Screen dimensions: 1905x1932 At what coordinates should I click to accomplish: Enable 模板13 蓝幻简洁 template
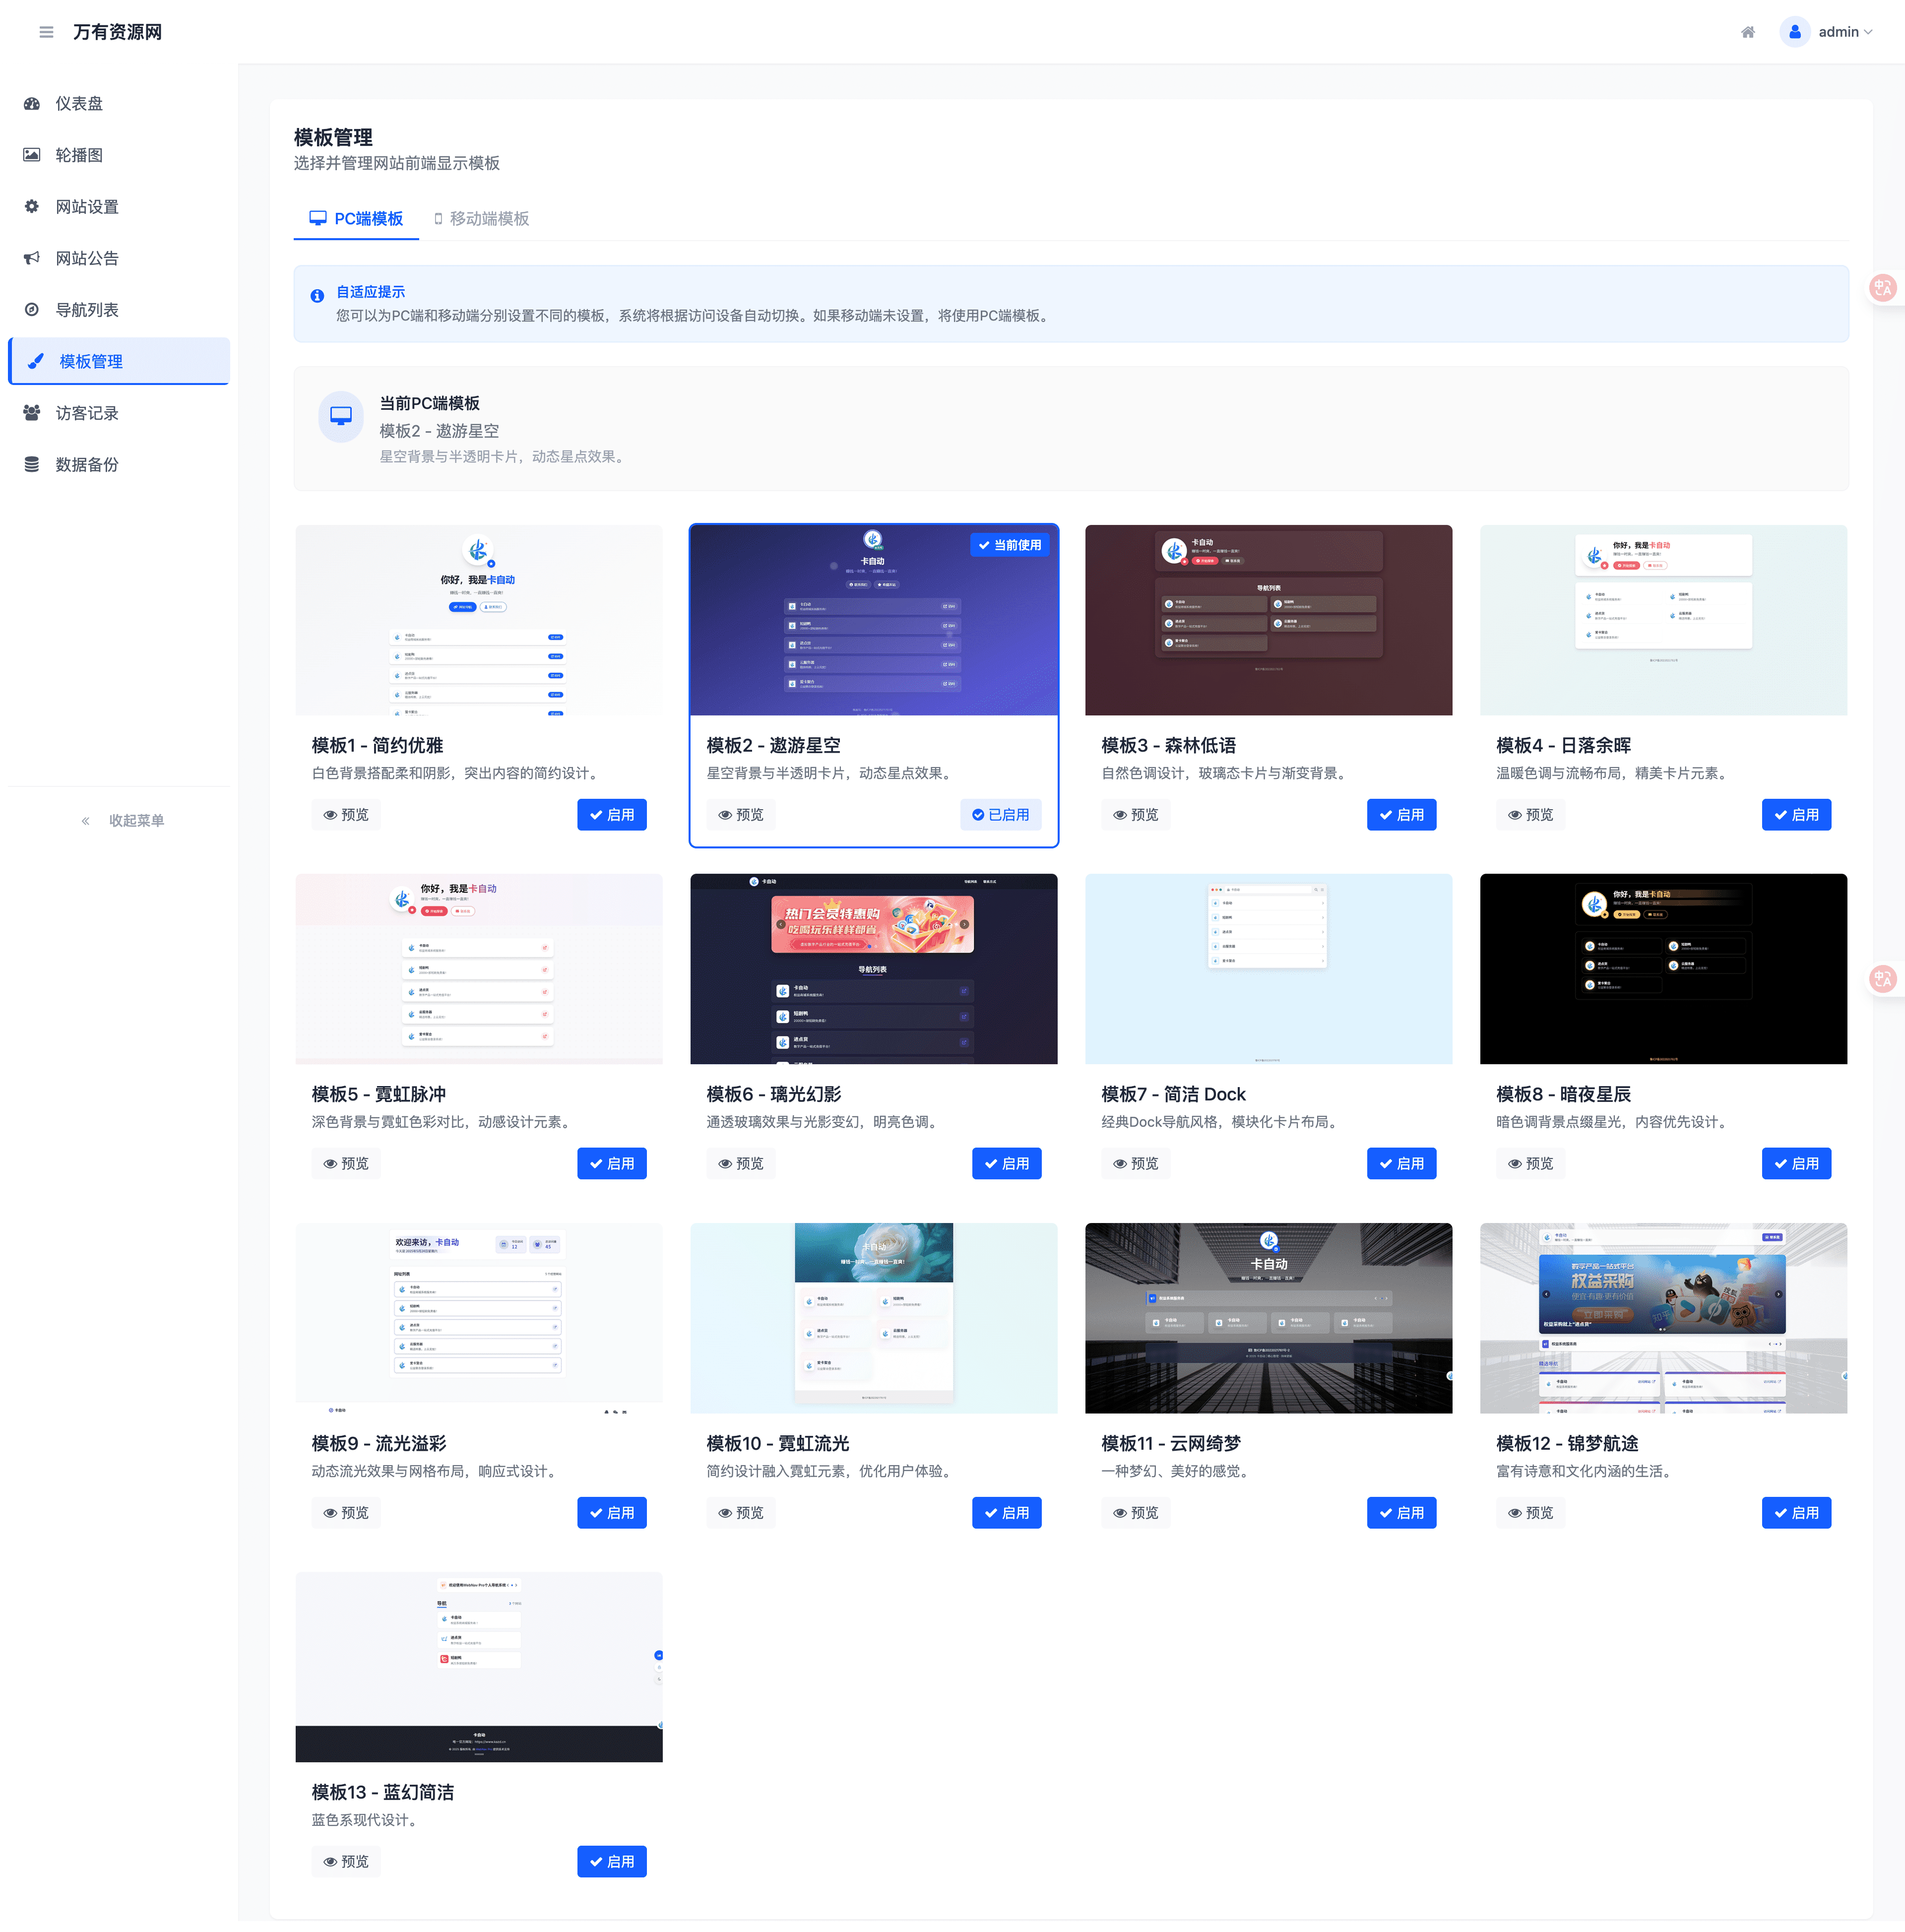[611, 1861]
